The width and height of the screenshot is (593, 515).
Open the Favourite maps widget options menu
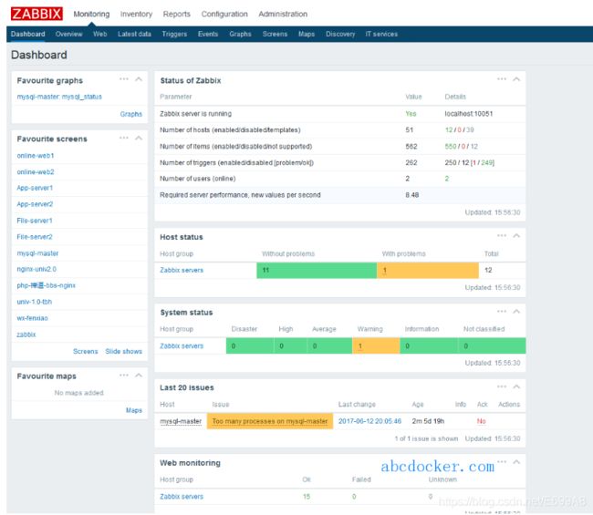(x=124, y=376)
